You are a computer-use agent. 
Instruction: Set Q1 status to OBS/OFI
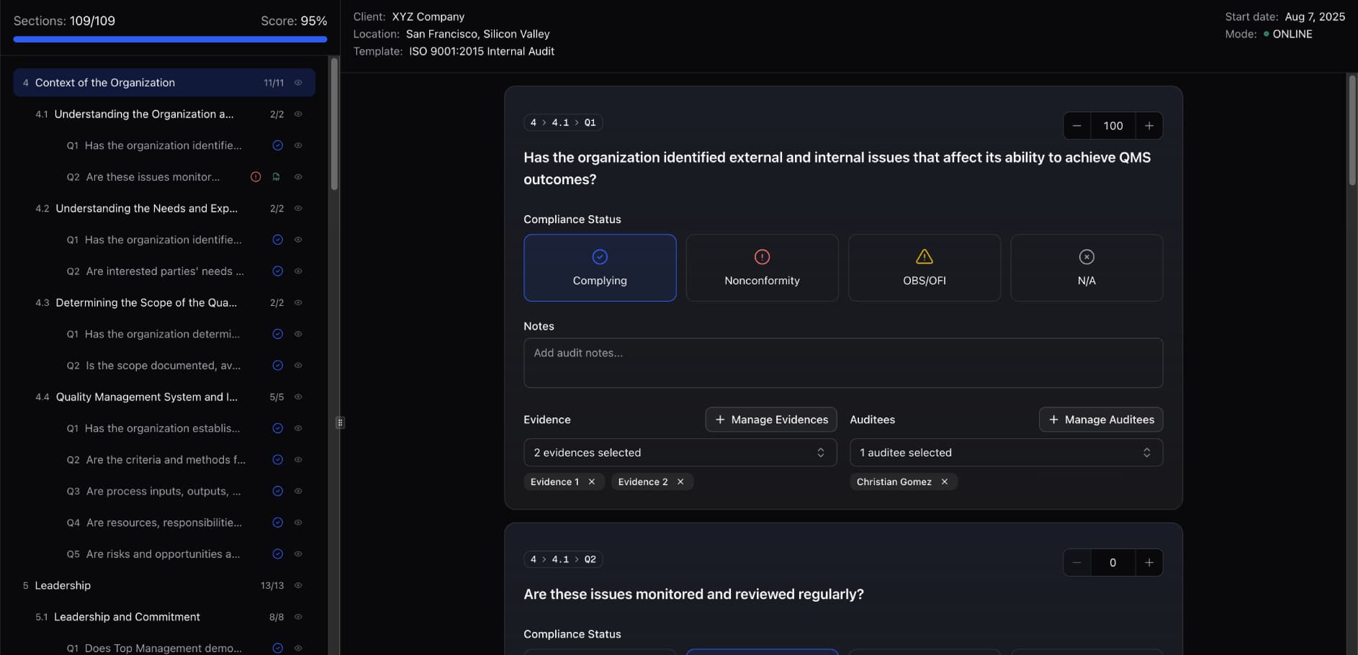925,268
